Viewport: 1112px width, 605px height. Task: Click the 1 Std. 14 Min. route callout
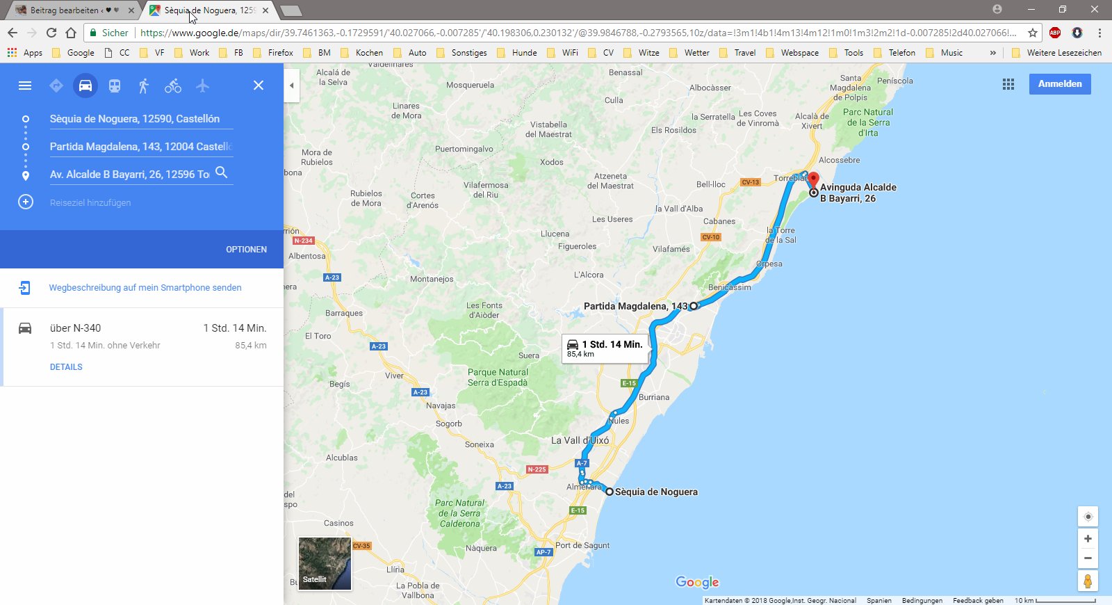click(x=605, y=348)
